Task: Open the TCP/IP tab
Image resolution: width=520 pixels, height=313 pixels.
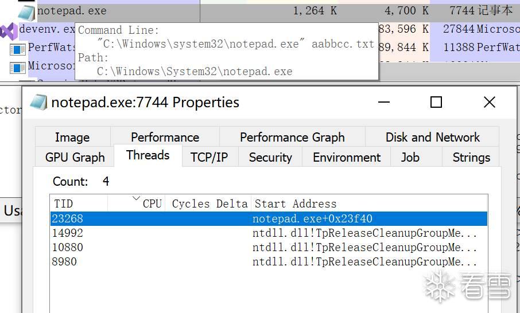Action: click(x=209, y=158)
